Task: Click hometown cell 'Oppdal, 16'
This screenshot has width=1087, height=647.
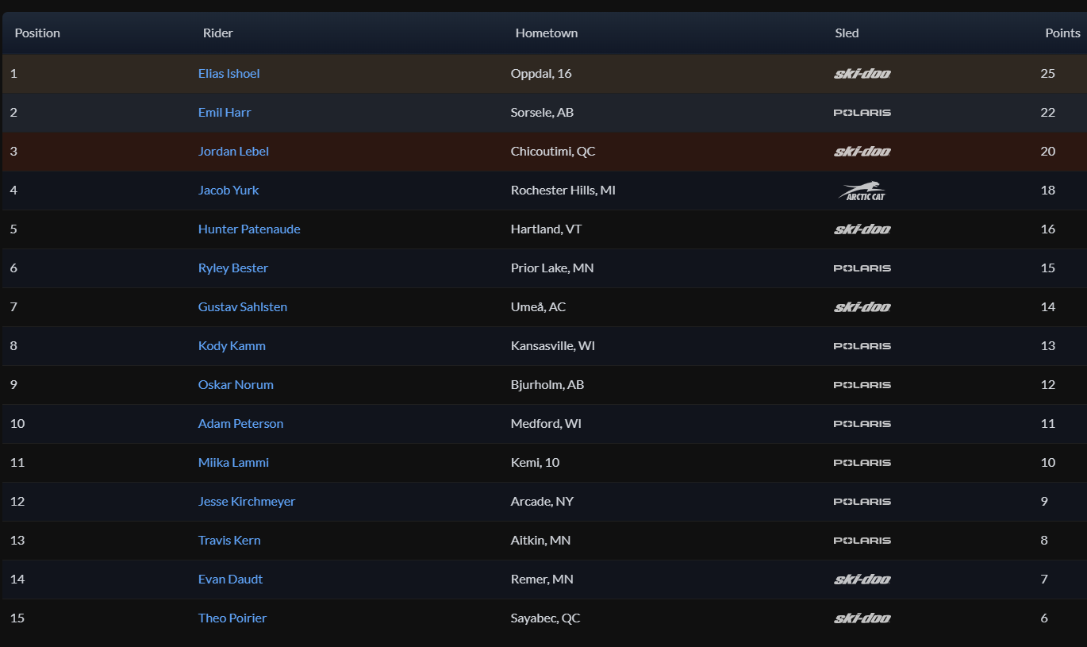Action: tap(541, 73)
